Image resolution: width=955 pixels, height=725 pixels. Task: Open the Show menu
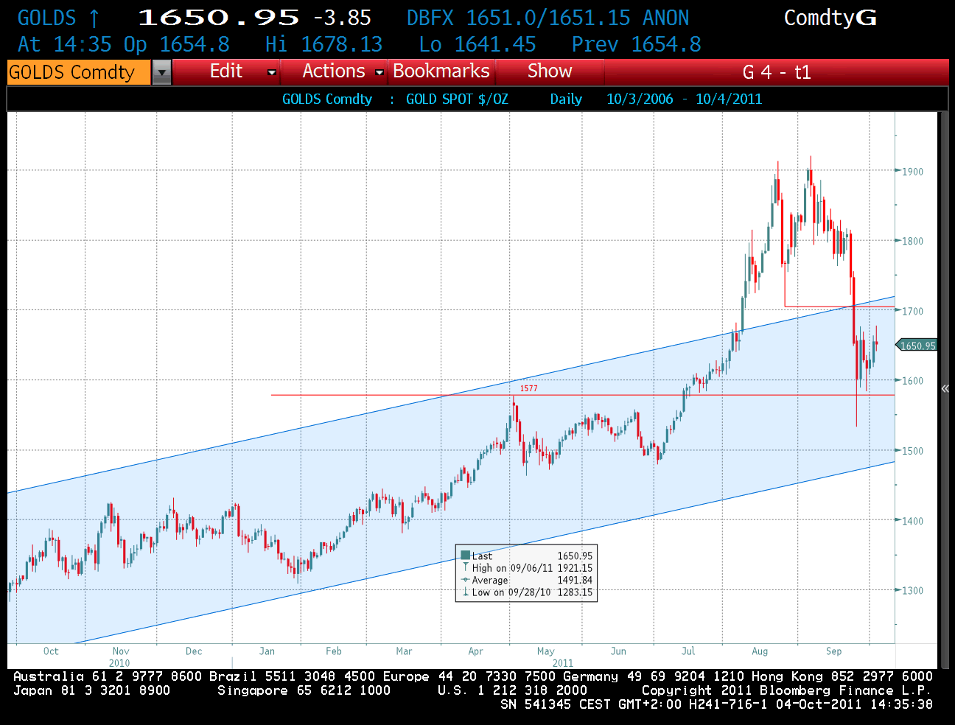click(x=550, y=71)
